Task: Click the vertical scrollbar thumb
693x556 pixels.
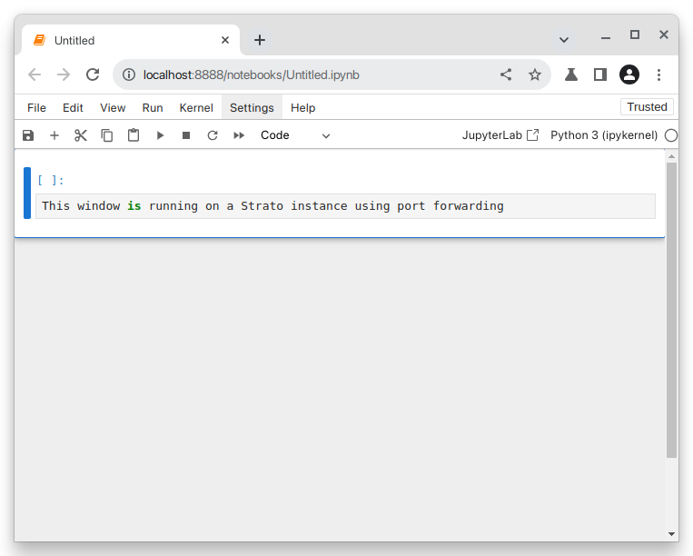Action: tap(672, 310)
